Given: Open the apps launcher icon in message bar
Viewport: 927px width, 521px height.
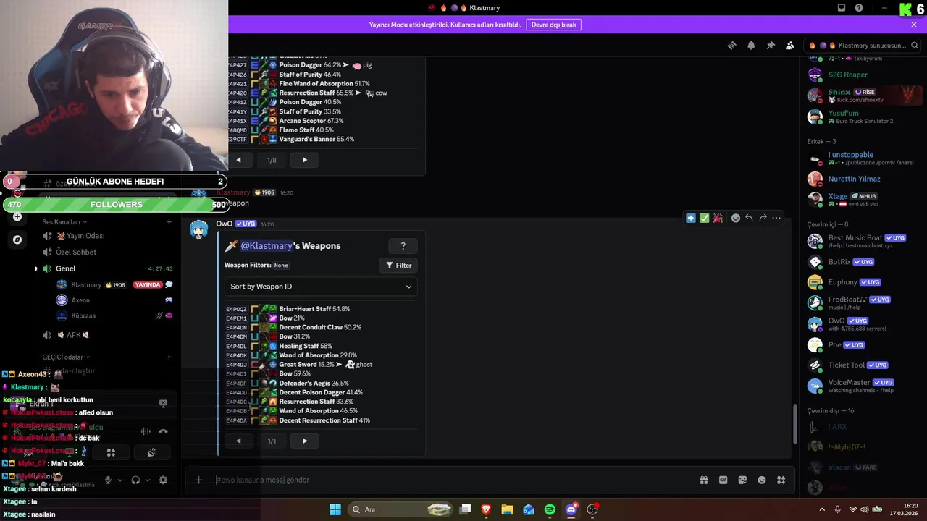Looking at the screenshot, I should click(781, 480).
